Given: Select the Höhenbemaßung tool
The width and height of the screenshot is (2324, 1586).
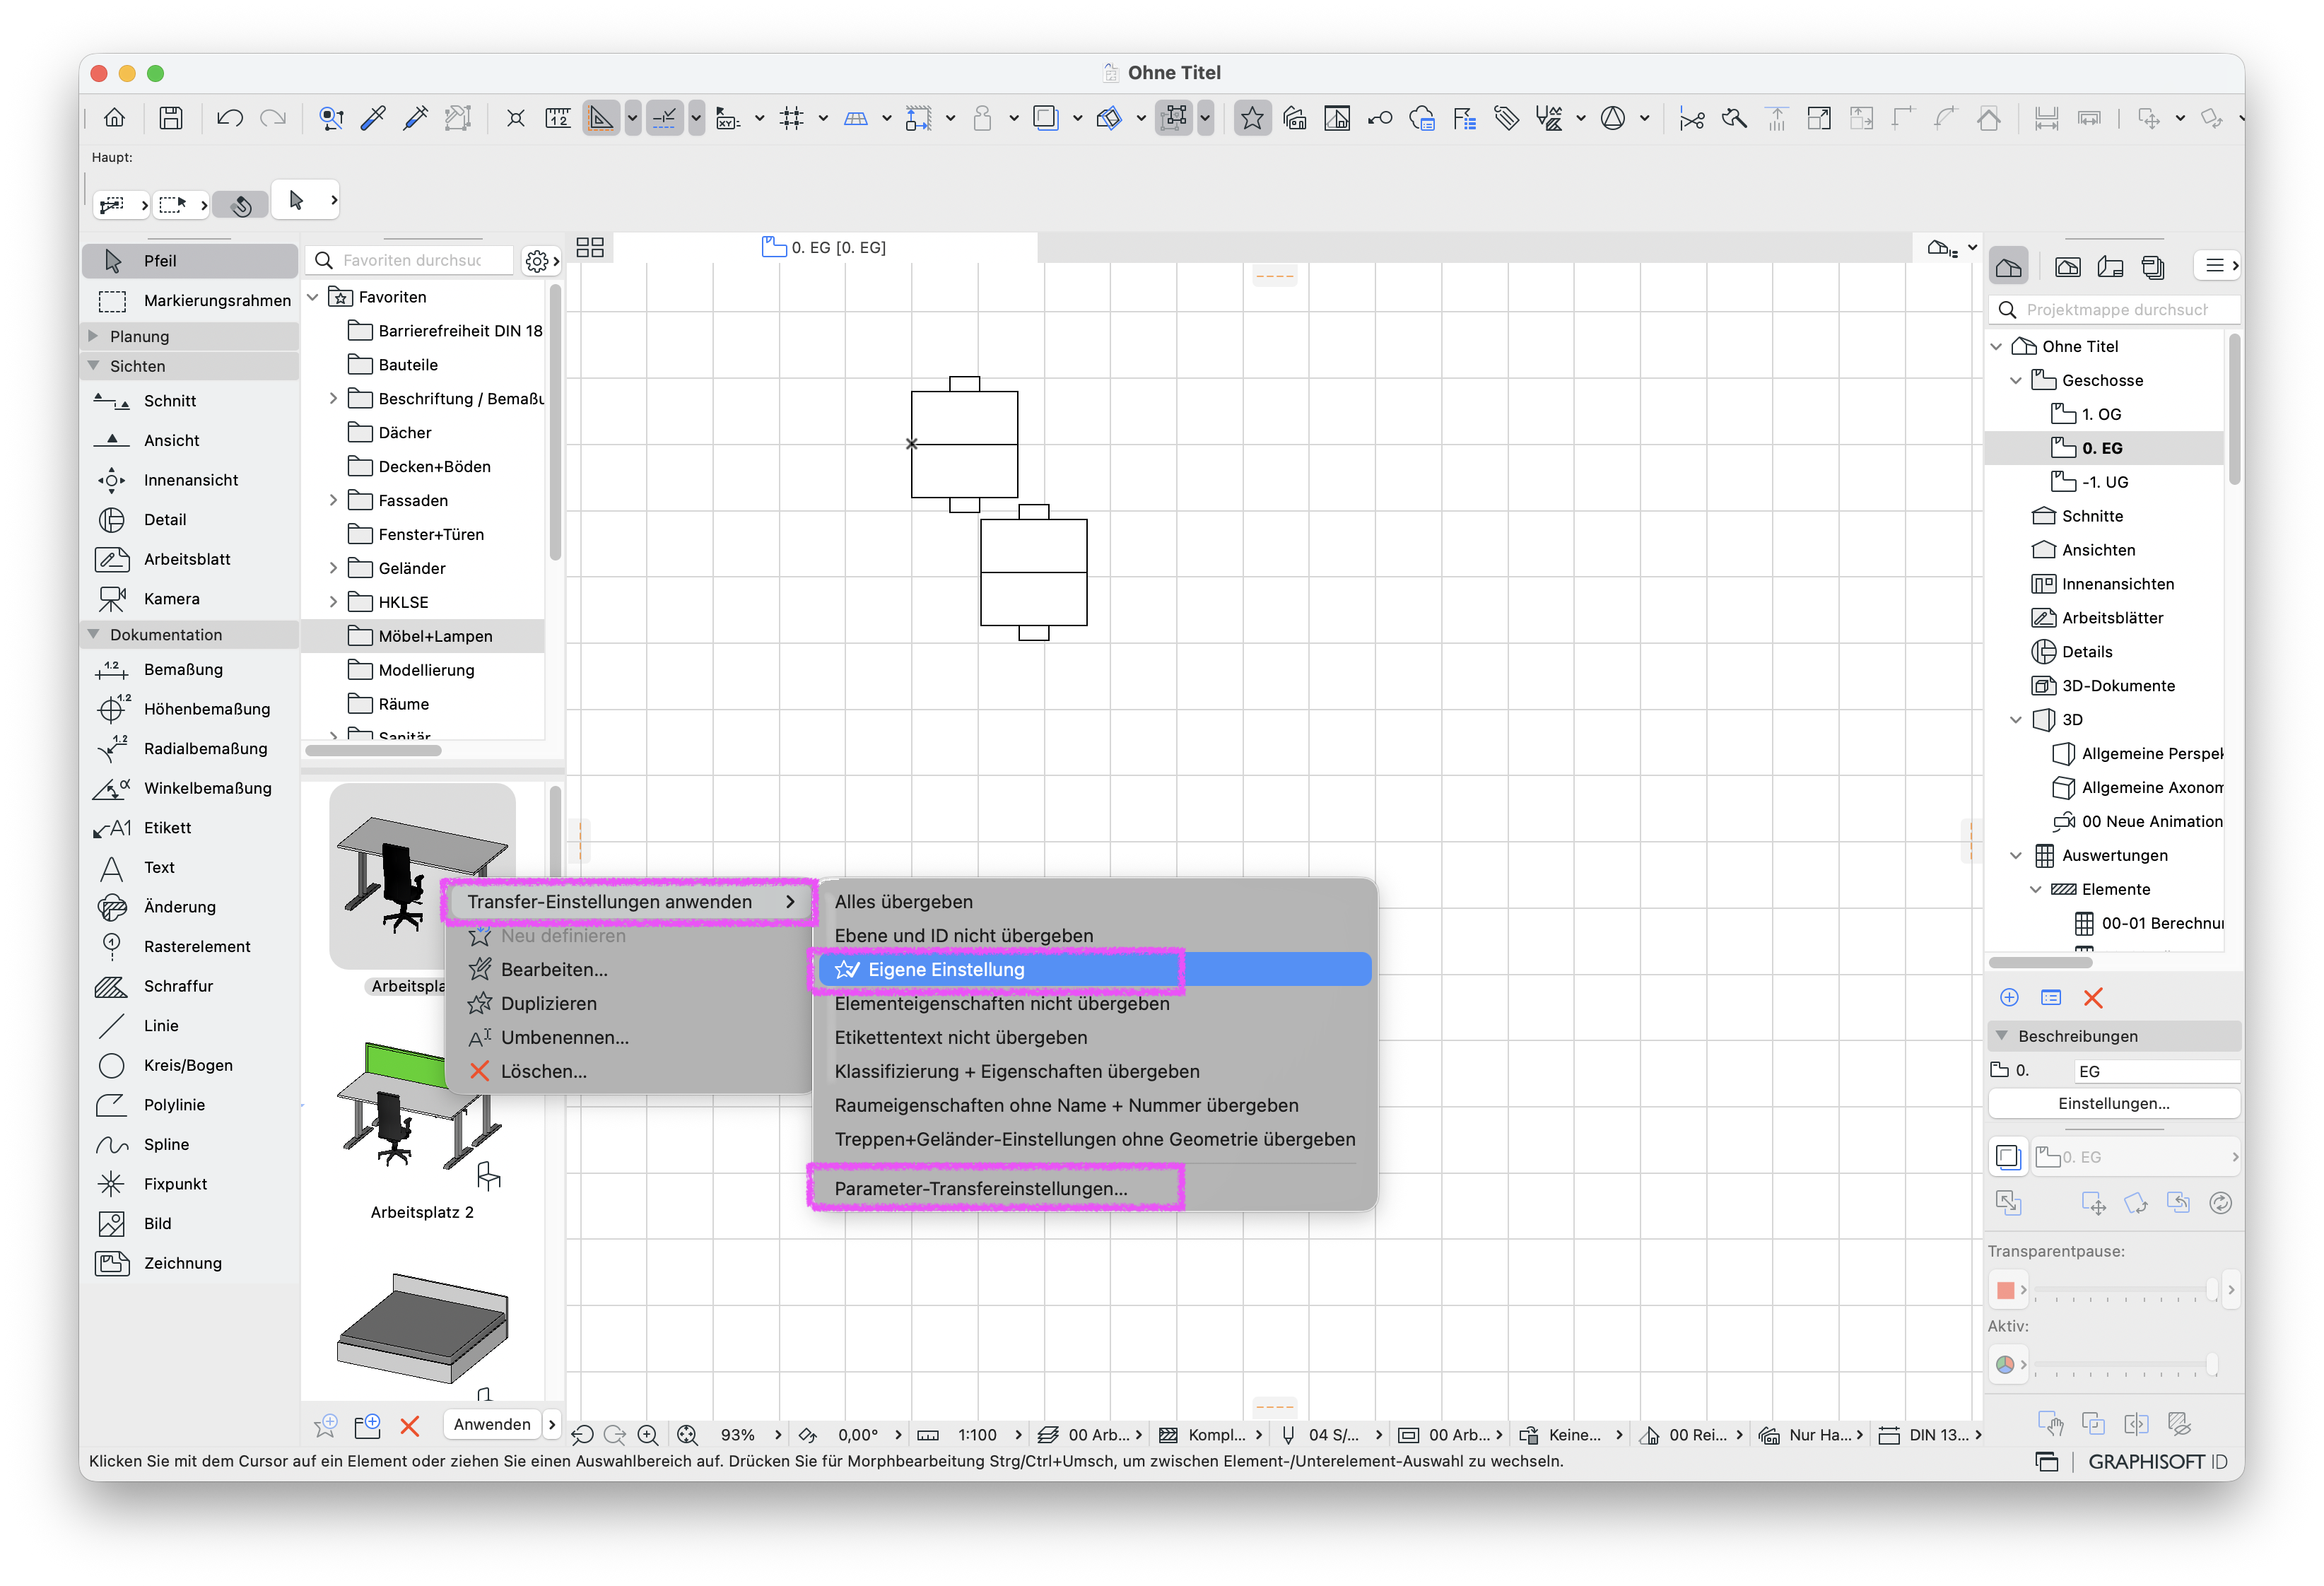Looking at the screenshot, I should [190, 709].
